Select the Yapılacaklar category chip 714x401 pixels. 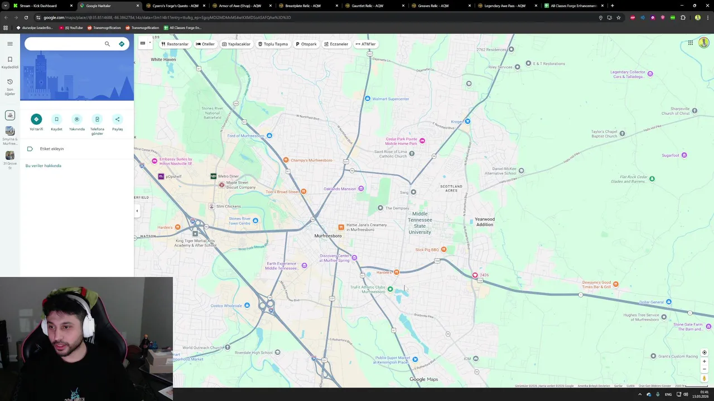(x=236, y=44)
